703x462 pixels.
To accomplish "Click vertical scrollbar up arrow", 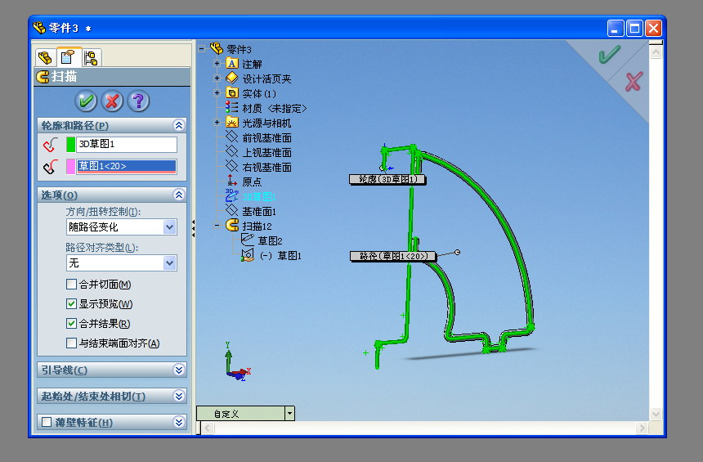I will (656, 52).
